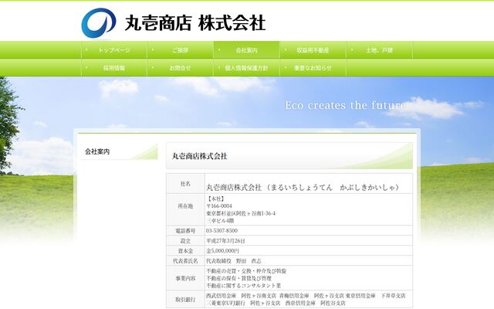
Task: Click the 丸壱商店株式会社 section heading
Action: point(199,156)
